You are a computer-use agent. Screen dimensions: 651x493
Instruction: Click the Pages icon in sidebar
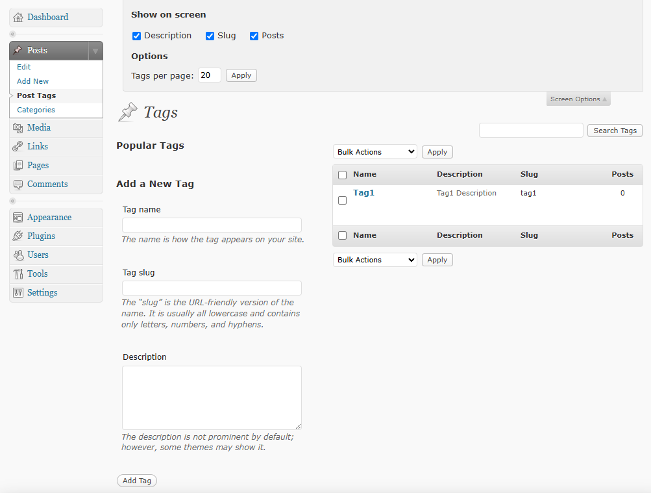18,165
